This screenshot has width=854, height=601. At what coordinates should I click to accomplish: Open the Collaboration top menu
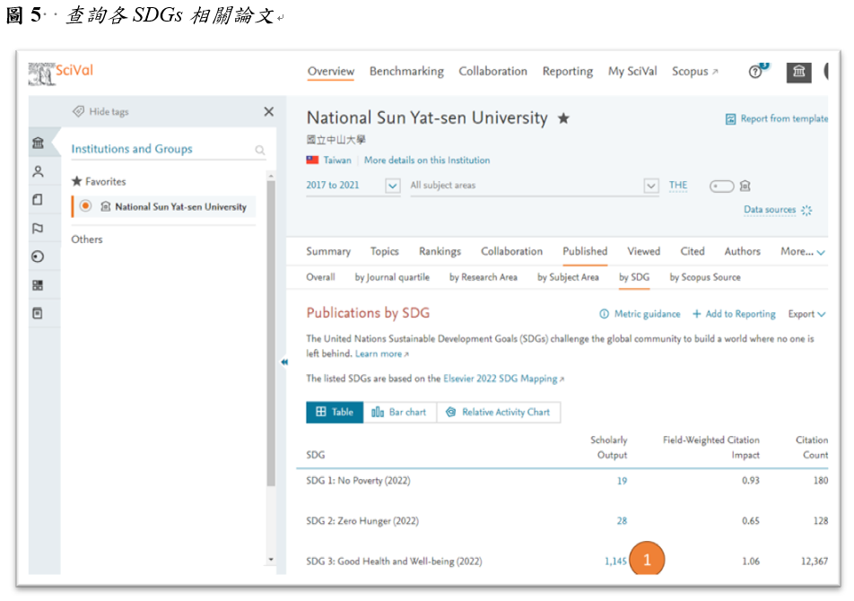click(x=492, y=71)
